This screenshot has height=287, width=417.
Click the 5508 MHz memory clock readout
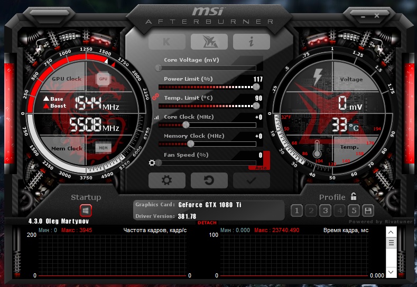(x=94, y=125)
